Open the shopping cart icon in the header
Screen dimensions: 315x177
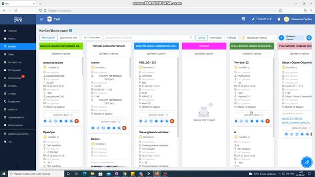[243, 19]
